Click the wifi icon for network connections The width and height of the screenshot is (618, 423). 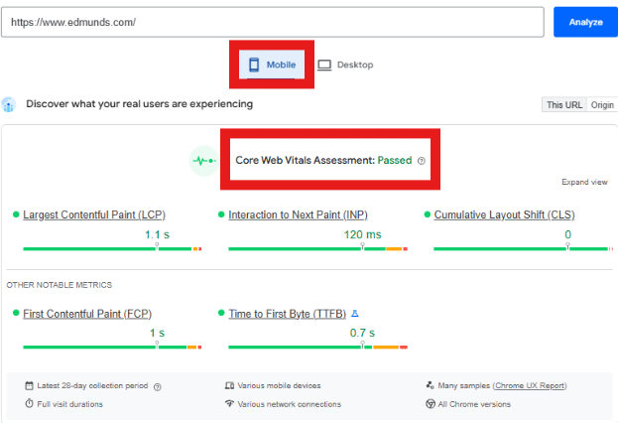[229, 404]
